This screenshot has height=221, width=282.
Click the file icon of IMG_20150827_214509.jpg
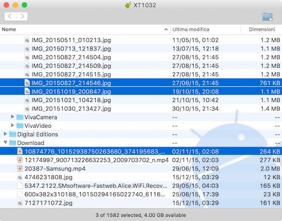click(x=27, y=66)
